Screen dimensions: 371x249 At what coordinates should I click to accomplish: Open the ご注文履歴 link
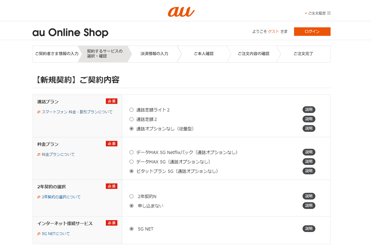(x=317, y=13)
